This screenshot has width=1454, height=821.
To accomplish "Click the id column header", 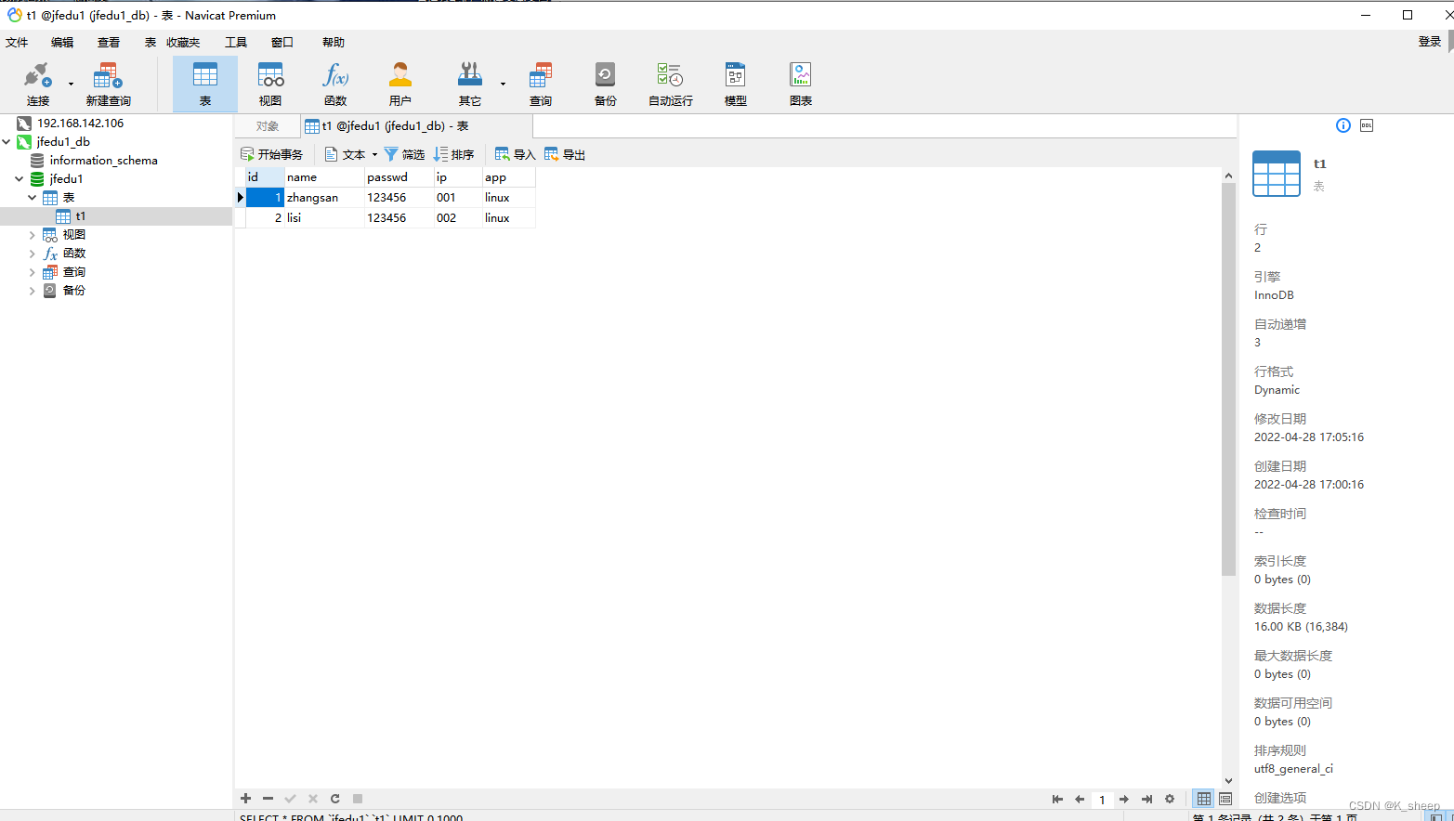I will 265,177.
